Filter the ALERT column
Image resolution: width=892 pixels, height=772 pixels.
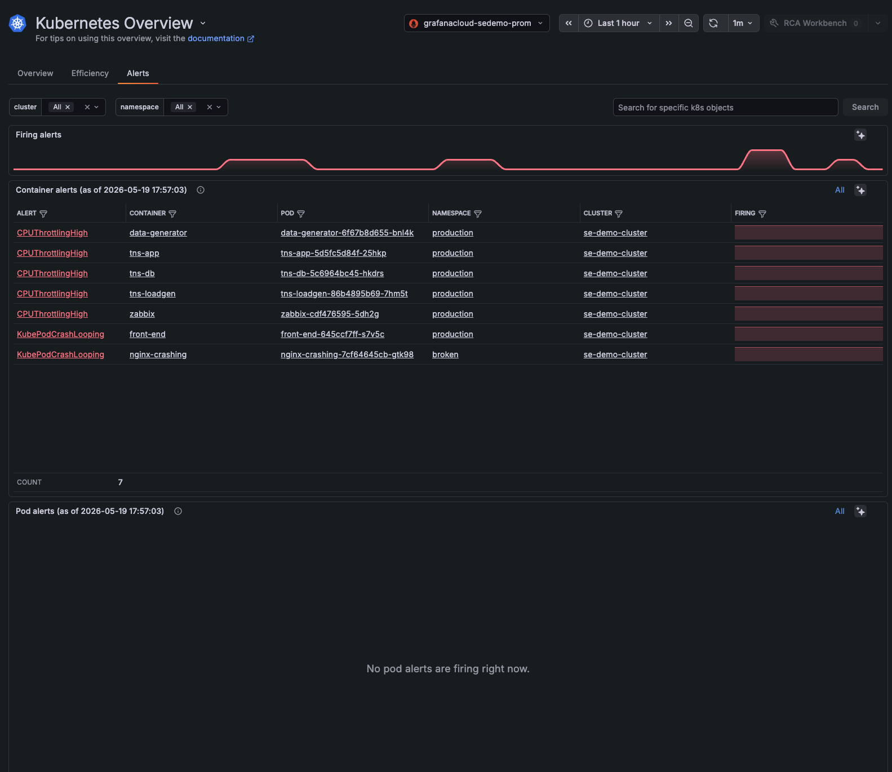(43, 214)
